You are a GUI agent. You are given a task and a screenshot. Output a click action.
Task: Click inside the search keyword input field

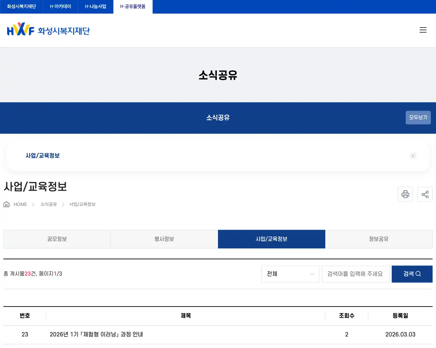click(x=356, y=274)
